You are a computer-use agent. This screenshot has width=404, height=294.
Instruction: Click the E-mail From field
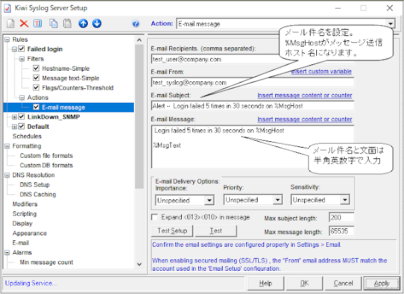coord(252,83)
